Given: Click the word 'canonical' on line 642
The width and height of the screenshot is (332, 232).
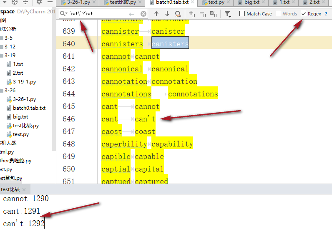Looking at the screenshot, I should 170,69.
